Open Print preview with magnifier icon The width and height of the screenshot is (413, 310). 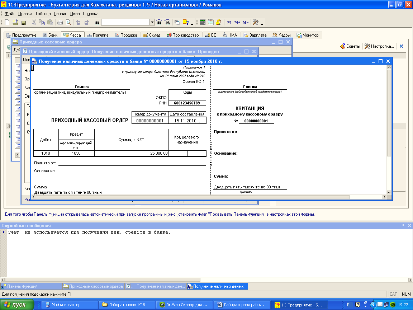[x=68, y=22]
